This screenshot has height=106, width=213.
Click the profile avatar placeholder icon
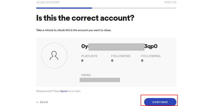(54, 56)
